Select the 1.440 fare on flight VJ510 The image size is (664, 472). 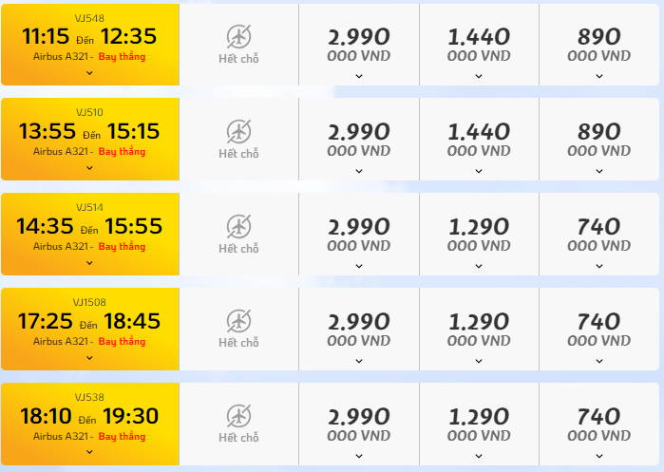479,140
